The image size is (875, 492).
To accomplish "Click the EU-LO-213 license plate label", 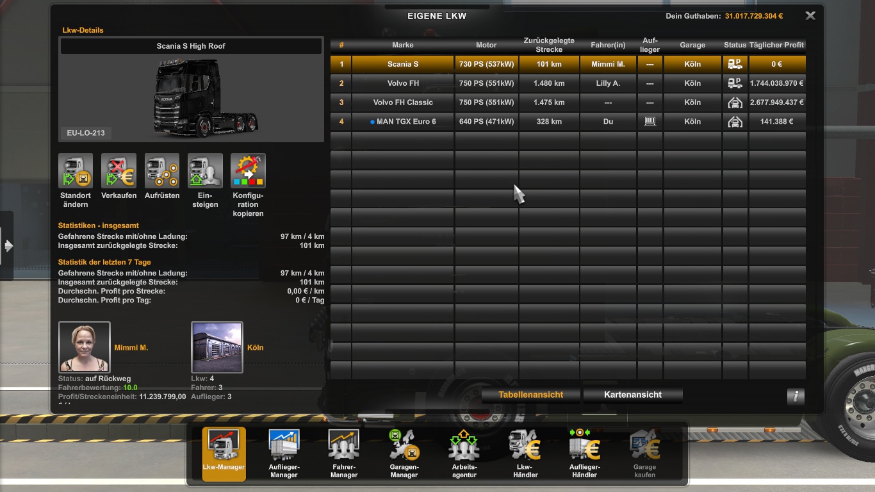I will click(85, 133).
